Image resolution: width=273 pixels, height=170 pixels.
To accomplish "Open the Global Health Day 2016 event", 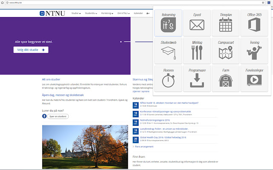I will (x=163, y=137).
